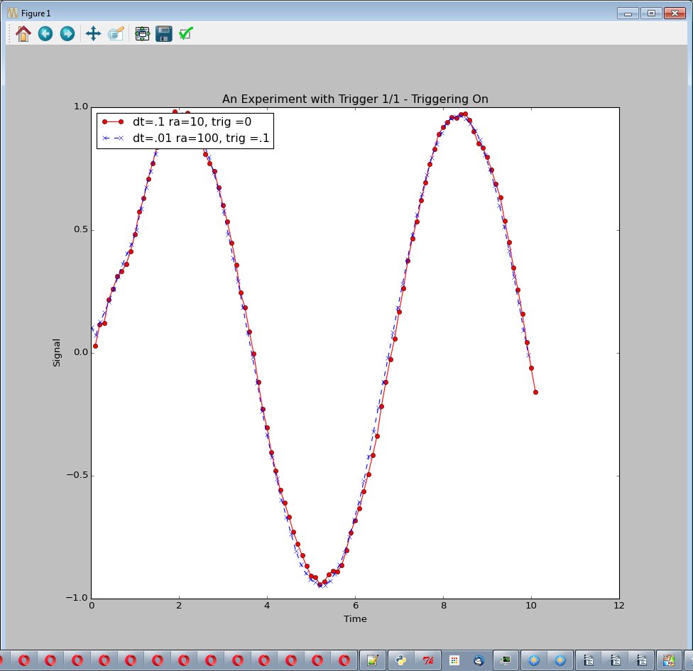
Task: Click the x-axis tick label '12'
Action: coord(618,606)
